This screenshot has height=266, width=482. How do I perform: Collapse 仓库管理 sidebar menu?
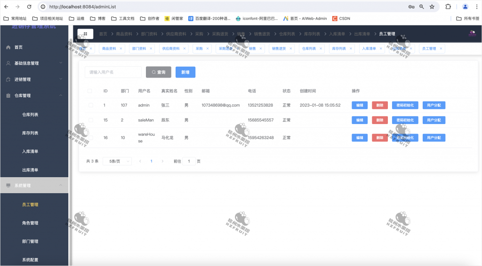point(34,95)
